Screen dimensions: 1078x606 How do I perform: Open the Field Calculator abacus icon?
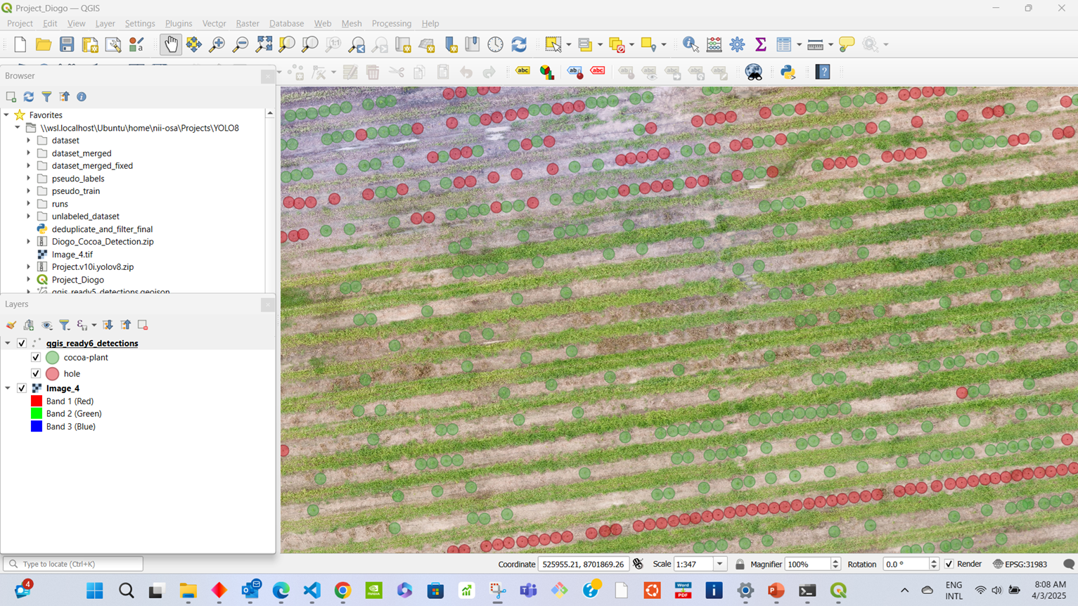pos(714,44)
